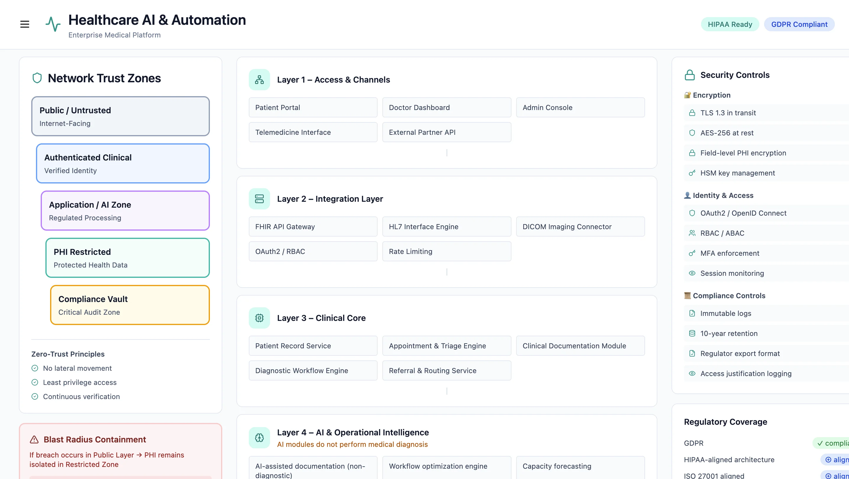
Task: Switch to the Admin Console channel
Action: pyautogui.click(x=580, y=107)
